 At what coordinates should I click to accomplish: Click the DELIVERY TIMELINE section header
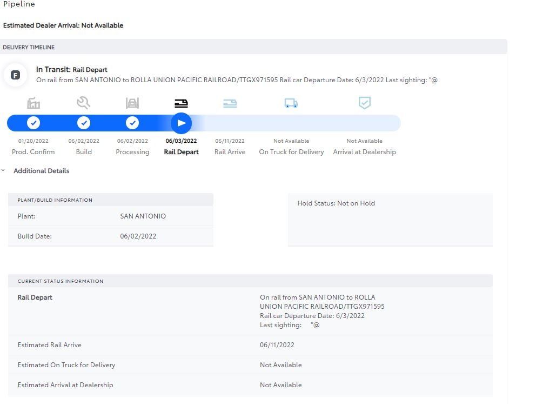click(29, 47)
